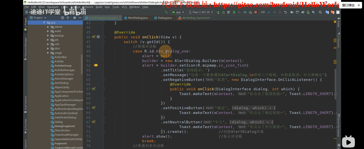
Task: Click the fish icon in line 52 gutter
Action: pos(96,65)
